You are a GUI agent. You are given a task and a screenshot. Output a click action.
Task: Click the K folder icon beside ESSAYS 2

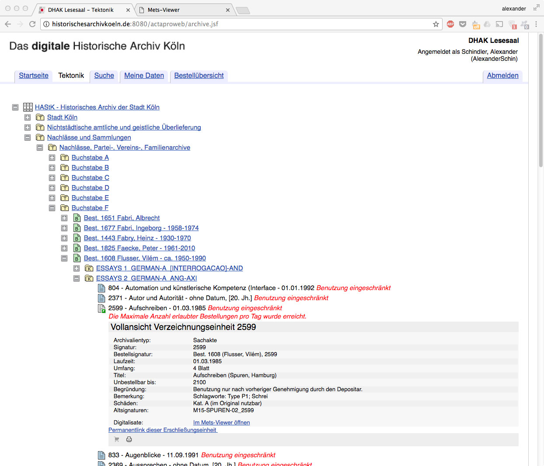[x=89, y=278]
